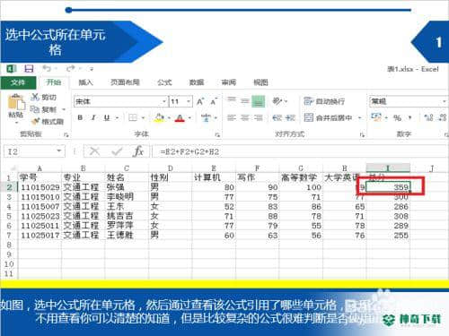Click the Borders icon in font group
The height and width of the screenshot is (336, 449).
pyautogui.click(x=133, y=117)
